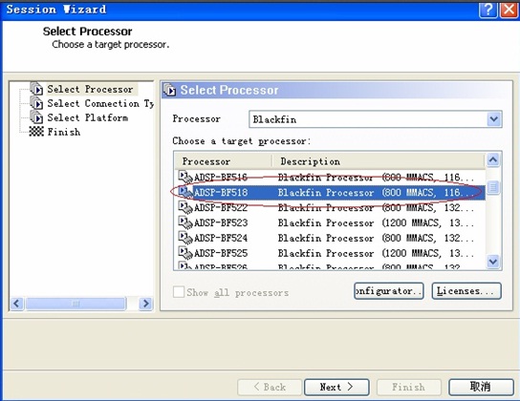Viewport: 520px width, 401px height.
Task: Click the Finish checkered flag icon
Action: tap(36, 132)
